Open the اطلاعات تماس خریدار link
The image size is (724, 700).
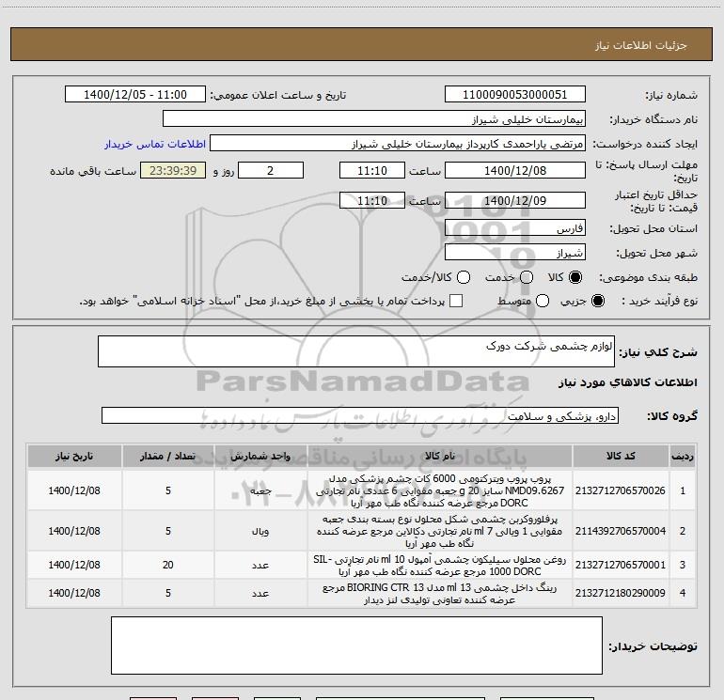pyautogui.click(x=155, y=144)
